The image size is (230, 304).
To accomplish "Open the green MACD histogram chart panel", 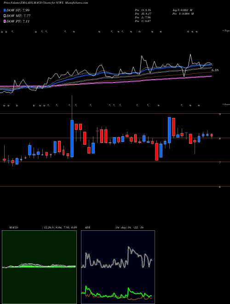I will [39, 267].
